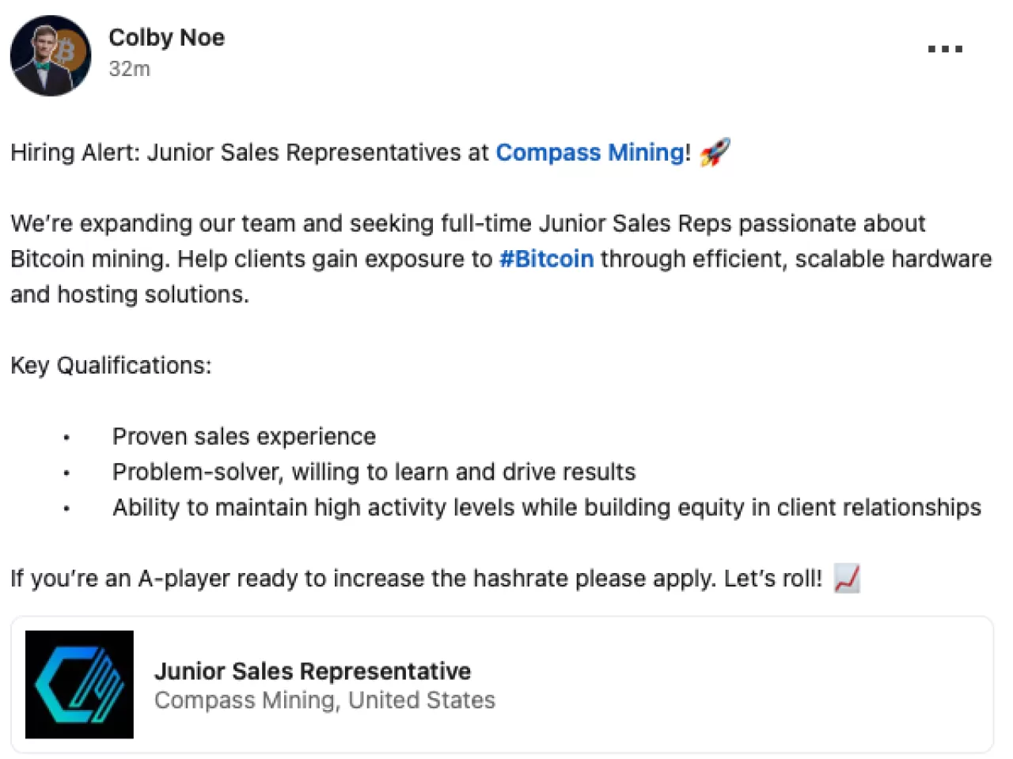Viewport: 1013px width, 759px height.
Task: Click the "32m" post timestamp
Action: [x=129, y=69]
